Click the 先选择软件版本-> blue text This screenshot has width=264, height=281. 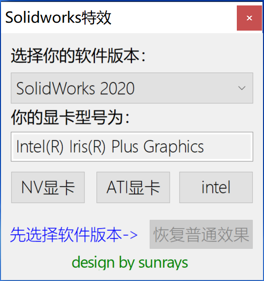point(74,235)
